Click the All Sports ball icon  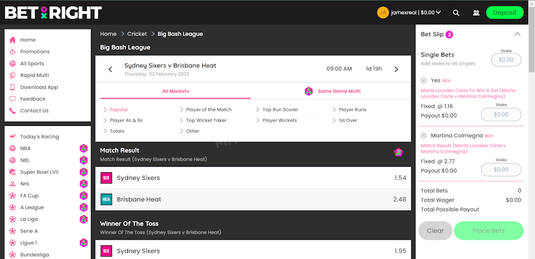[x=13, y=63]
